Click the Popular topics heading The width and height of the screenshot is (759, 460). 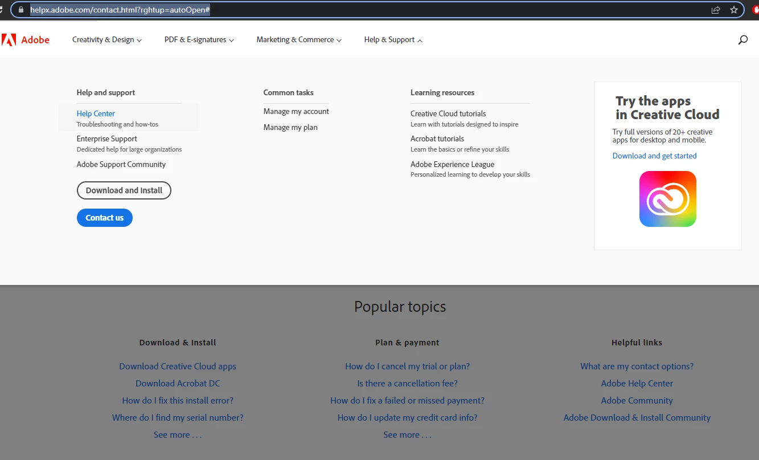point(400,307)
